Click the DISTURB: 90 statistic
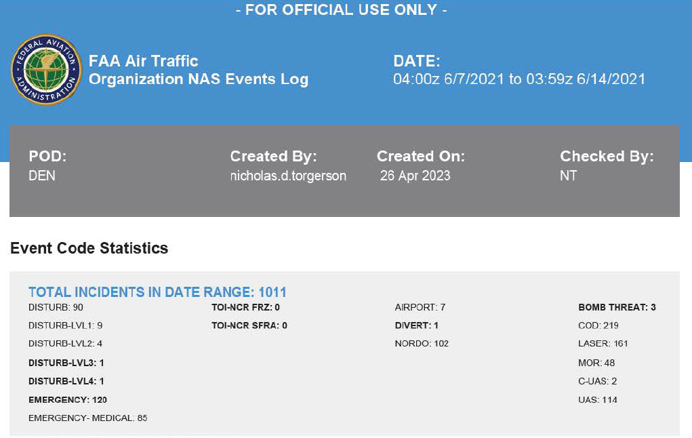 pos(56,308)
